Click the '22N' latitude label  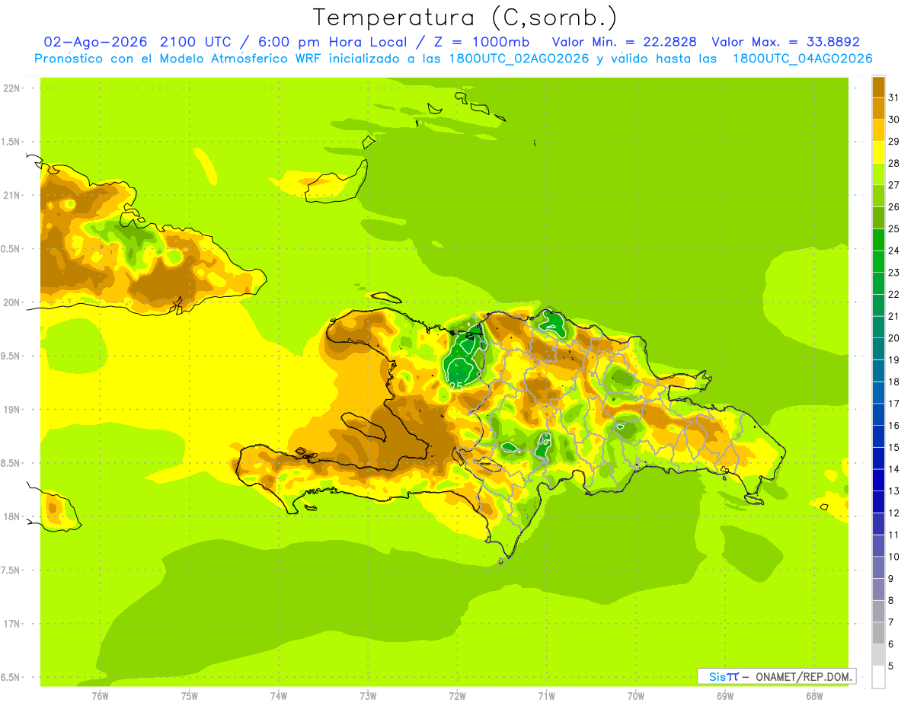point(11,88)
